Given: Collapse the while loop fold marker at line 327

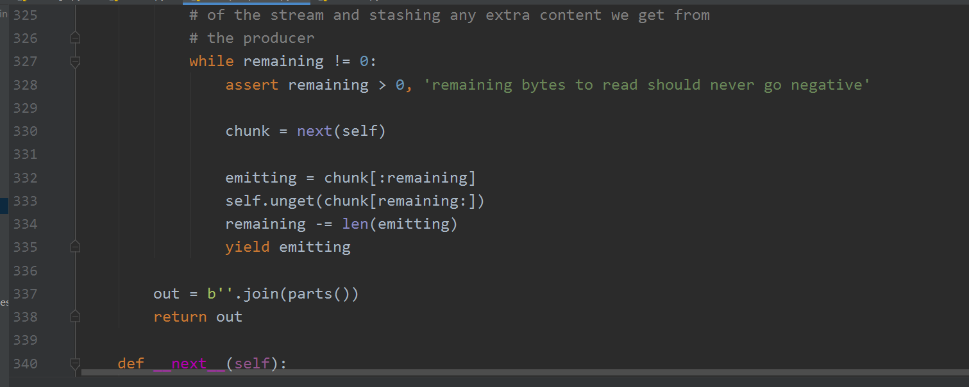Looking at the screenshot, I should coord(75,62).
